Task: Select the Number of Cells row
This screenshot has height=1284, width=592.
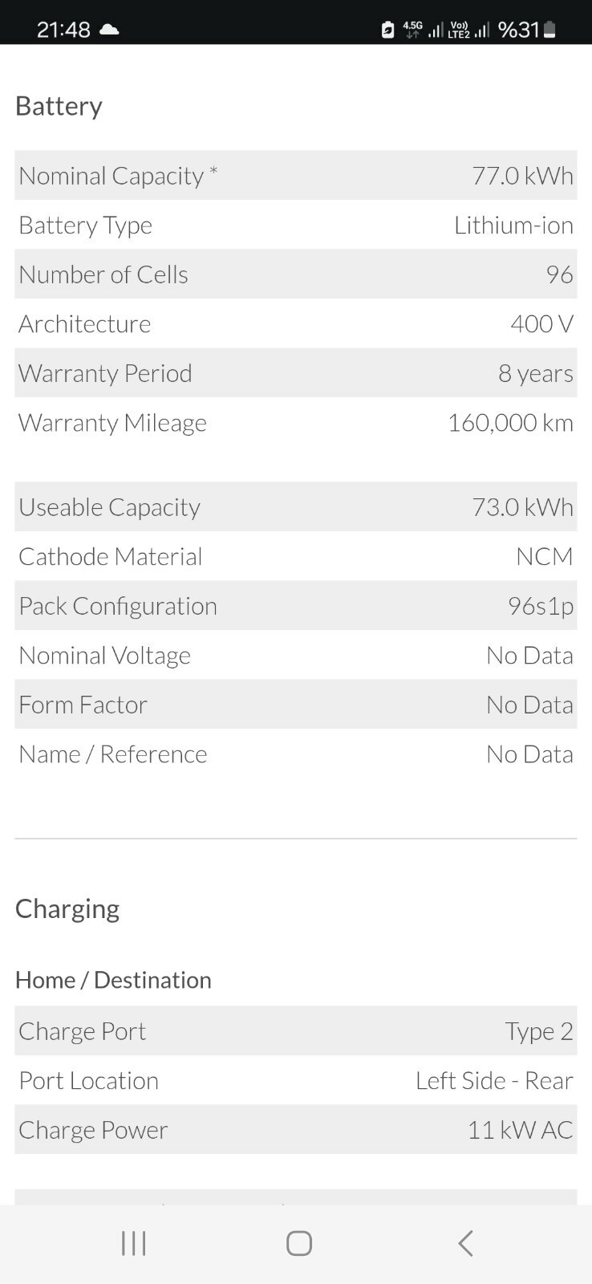Action: click(295, 274)
